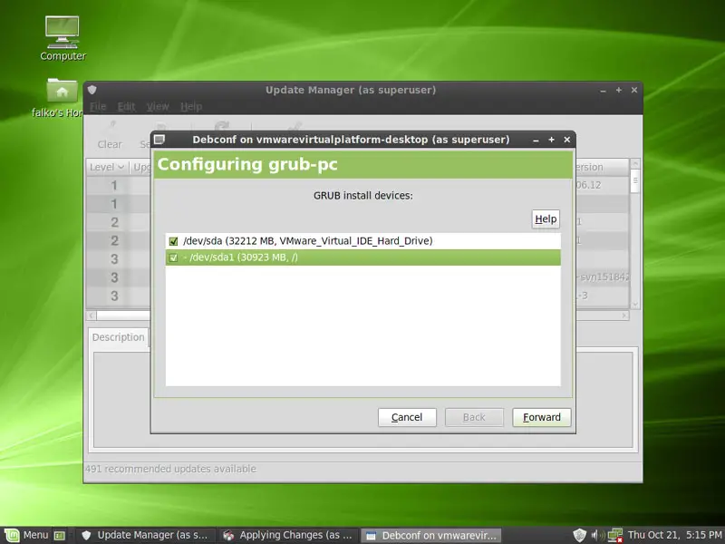Click the Version column header in Update Manager
Viewport: 725px width, 544px height.
(x=602, y=167)
